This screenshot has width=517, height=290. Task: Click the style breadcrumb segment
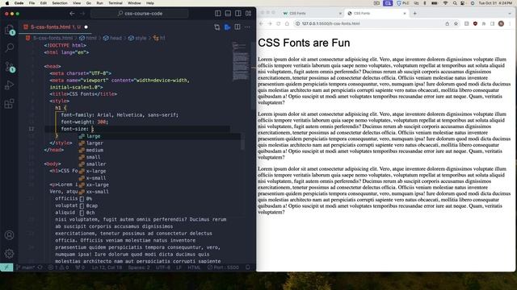137,38
